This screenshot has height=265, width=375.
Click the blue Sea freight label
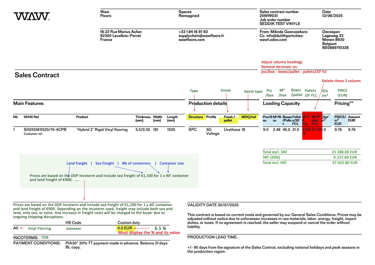click(x=104, y=163)
